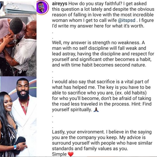Click the paragraph starting 'I would also say'
Screen dimensions: 157x157
pos(102,96)
